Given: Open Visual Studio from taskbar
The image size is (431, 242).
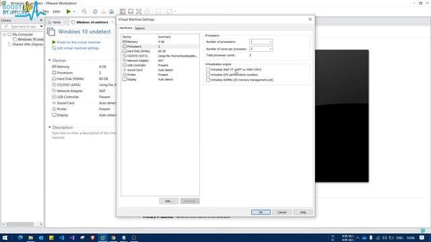Looking at the screenshot, I should coord(72,238).
